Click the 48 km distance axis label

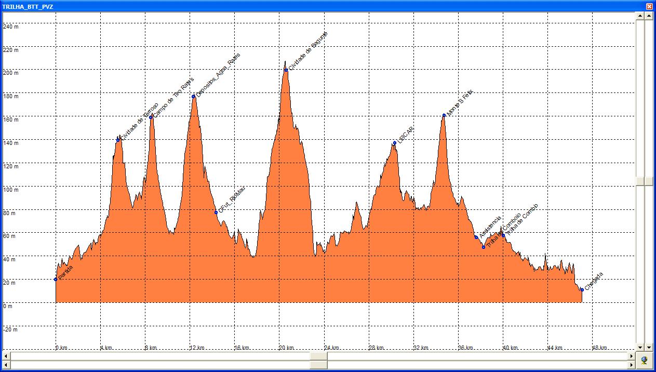[600, 348]
